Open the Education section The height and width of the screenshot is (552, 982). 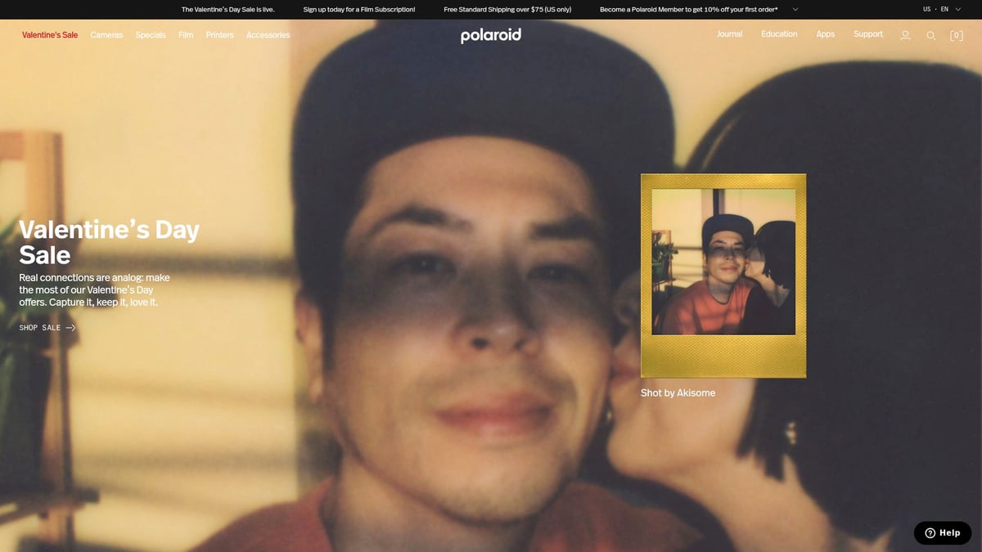(x=779, y=34)
